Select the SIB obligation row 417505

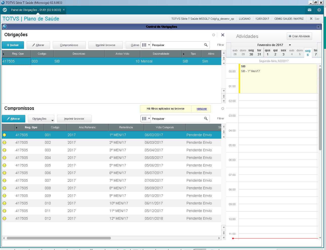click(111, 61)
